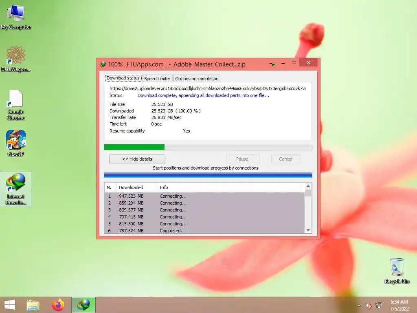Click the green download progress bar

point(208,147)
